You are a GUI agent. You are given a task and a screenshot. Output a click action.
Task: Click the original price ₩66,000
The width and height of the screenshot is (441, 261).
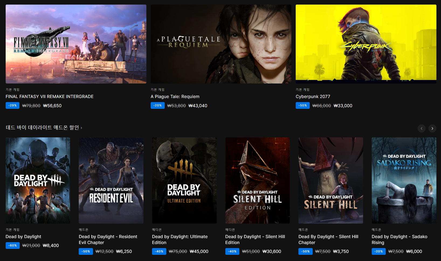[322, 106]
